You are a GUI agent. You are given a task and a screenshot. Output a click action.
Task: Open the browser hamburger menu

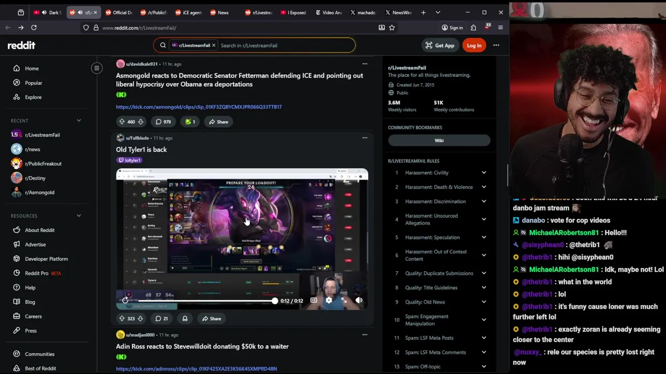pos(501,28)
